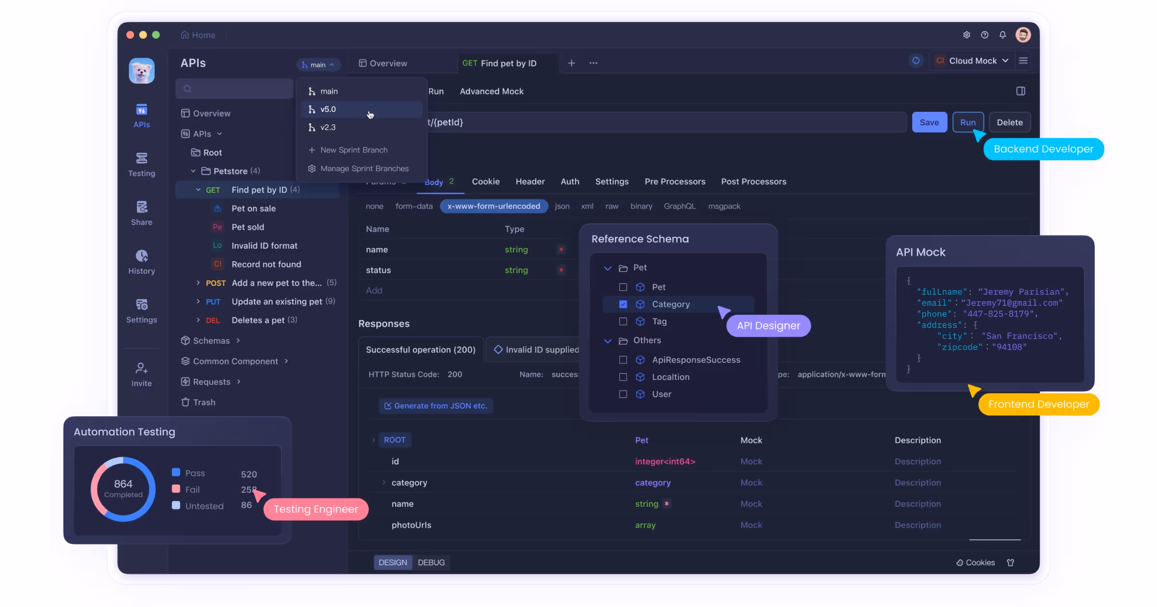Click Generate from JSON etc. button

tap(436, 406)
